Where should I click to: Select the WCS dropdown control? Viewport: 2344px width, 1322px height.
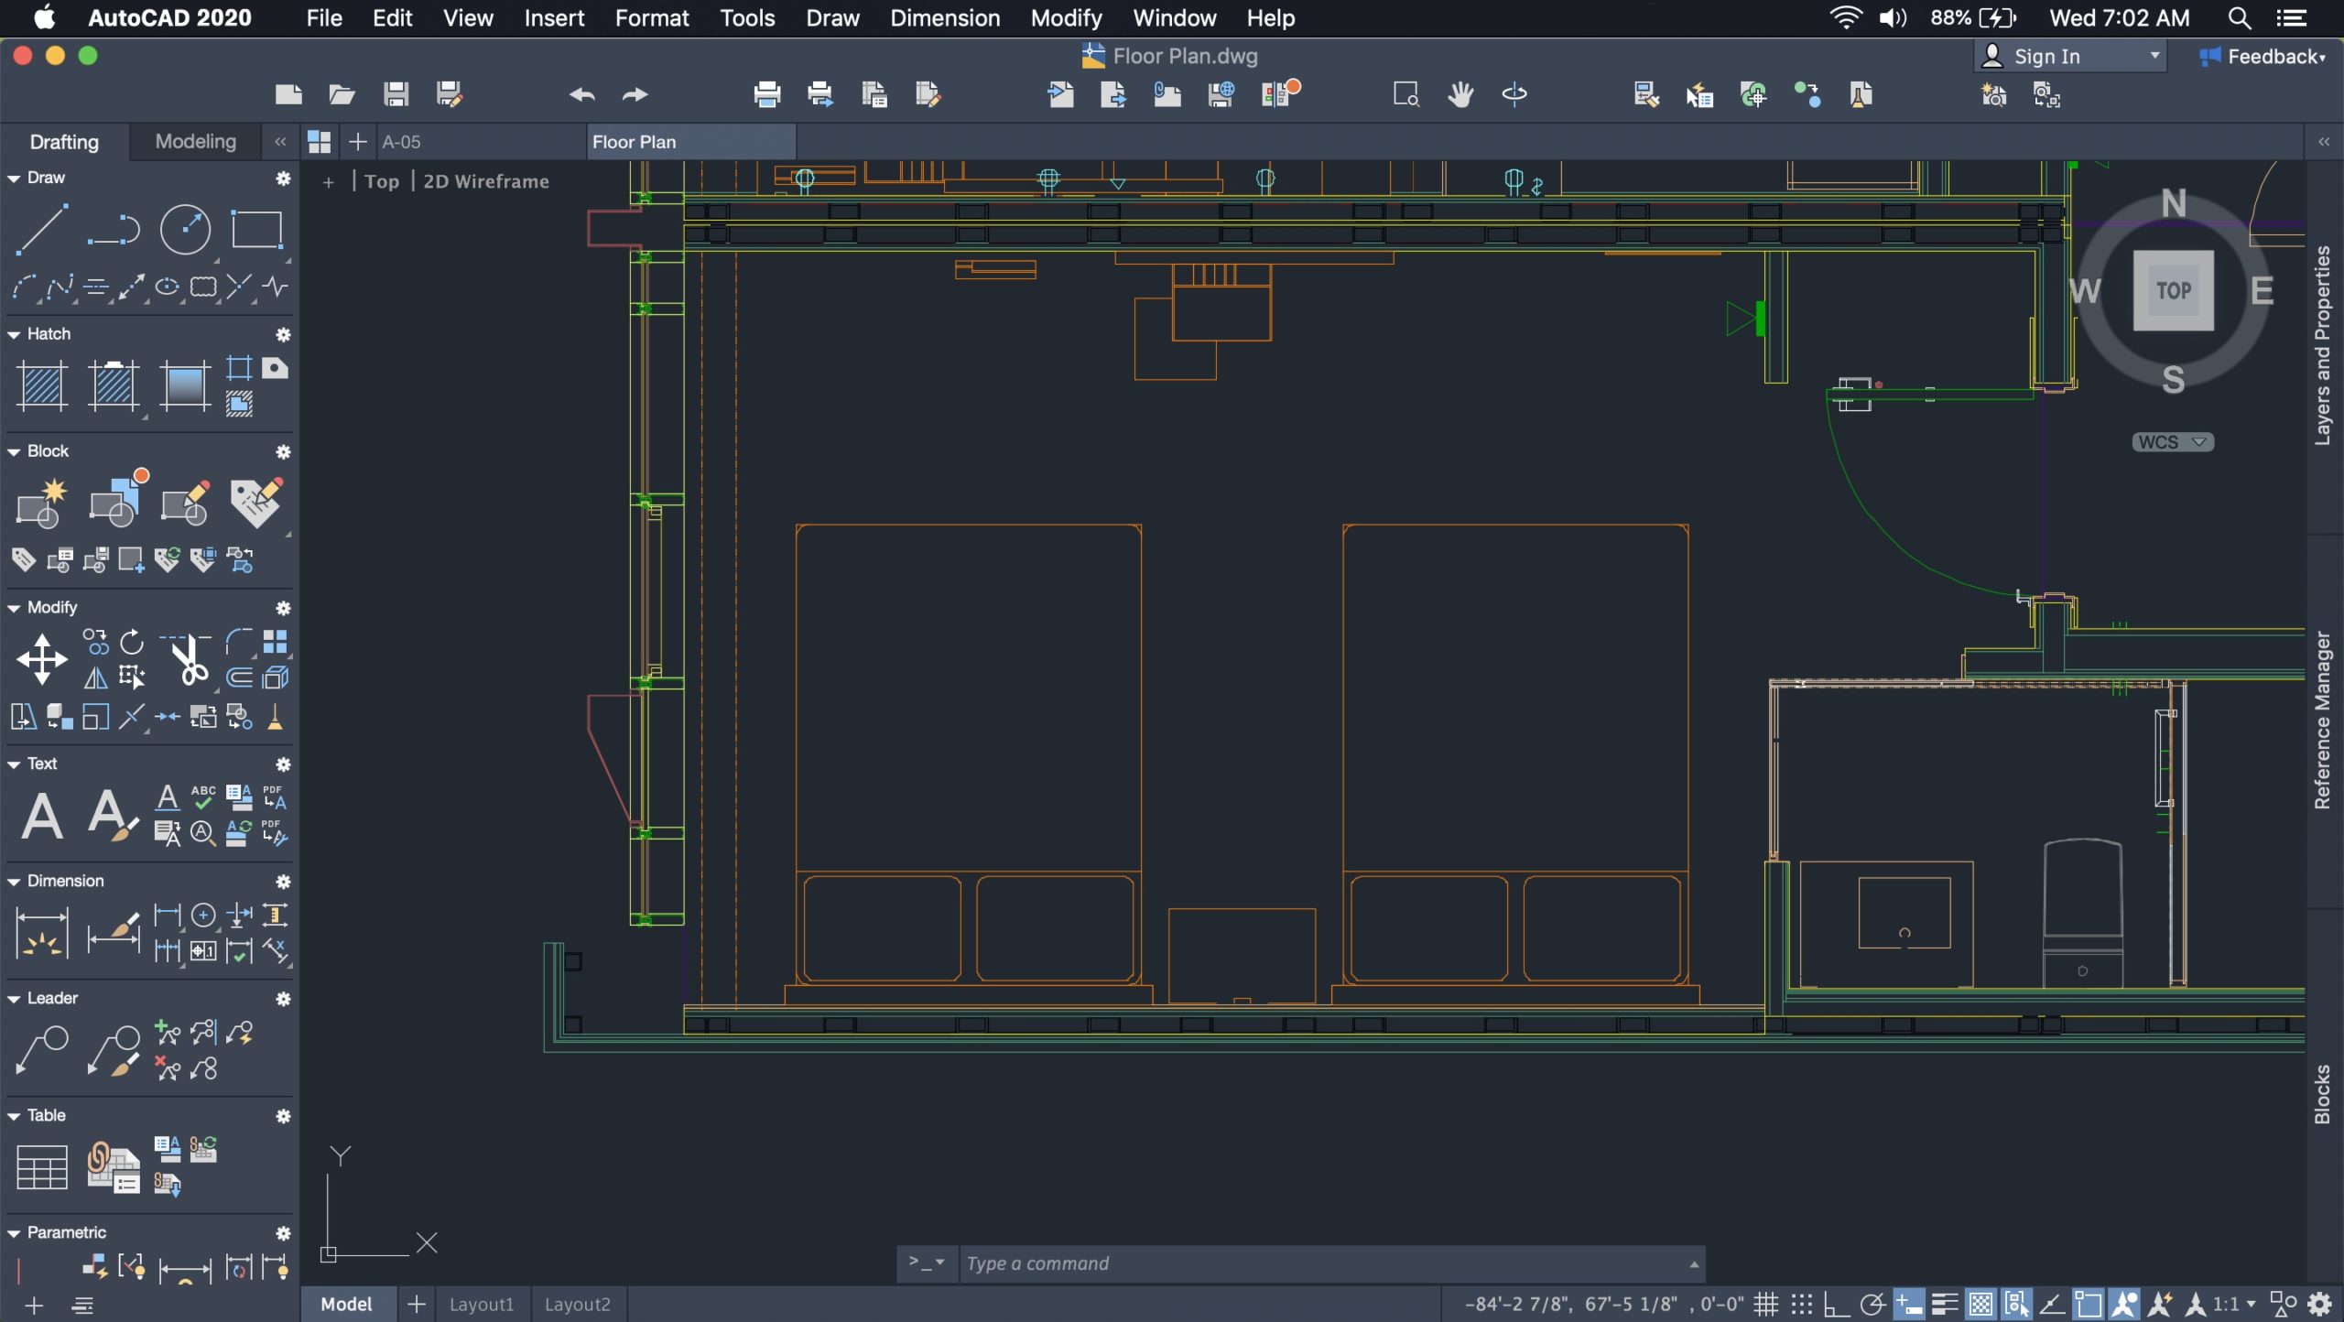click(x=2172, y=441)
